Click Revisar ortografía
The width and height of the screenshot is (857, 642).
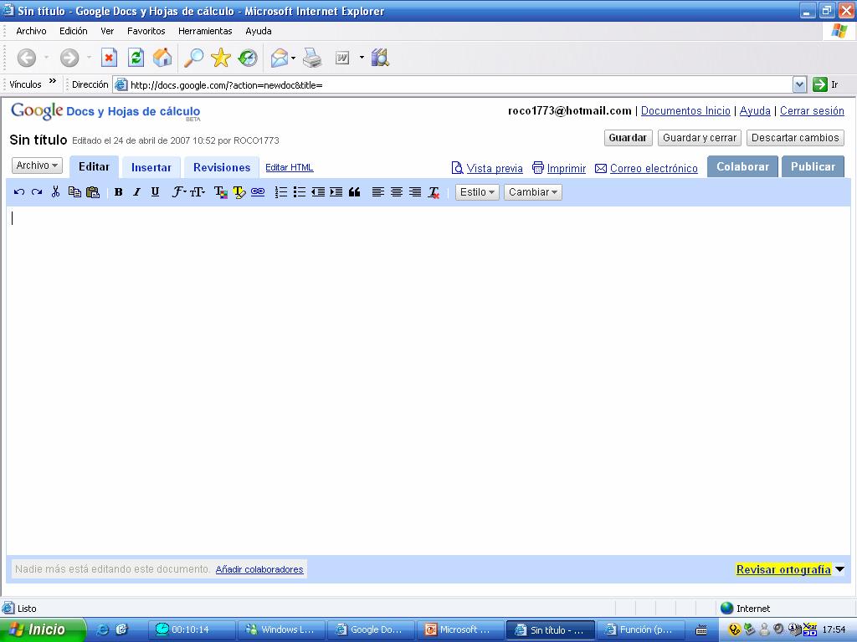(x=783, y=569)
